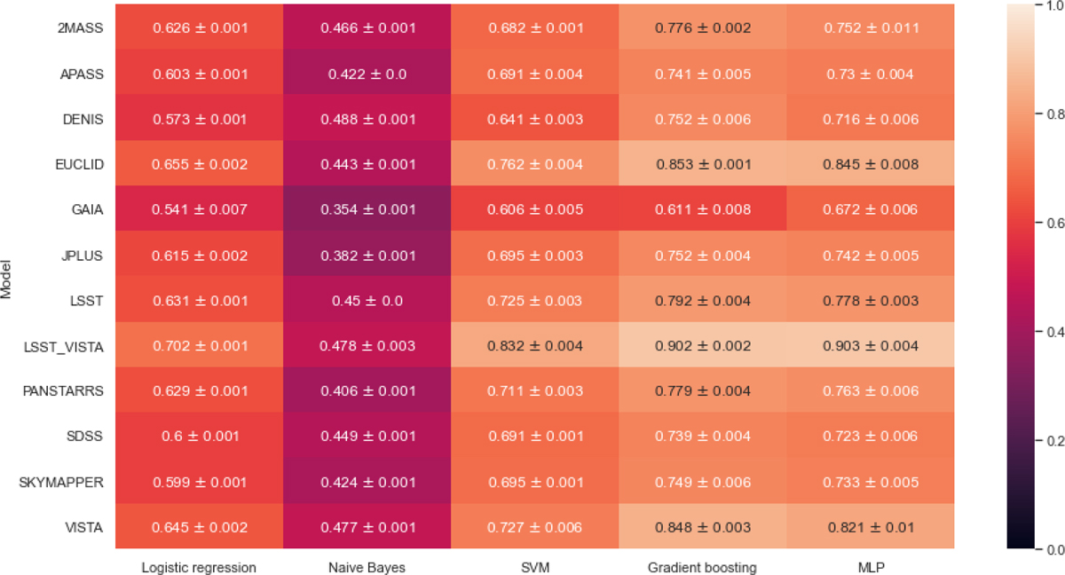The height and width of the screenshot is (575, 1065).
Task: Click the VISTA SVM cell showing 0.727
Action: (x=535, y=528)
